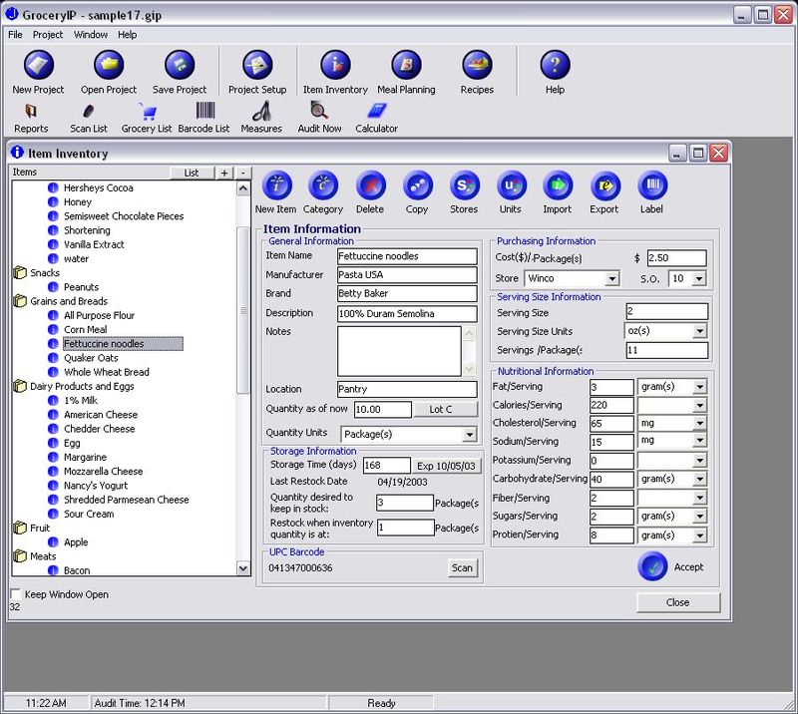Screen dimensions: 798x714
Task: Show the Grocery List
Action: 147,111
